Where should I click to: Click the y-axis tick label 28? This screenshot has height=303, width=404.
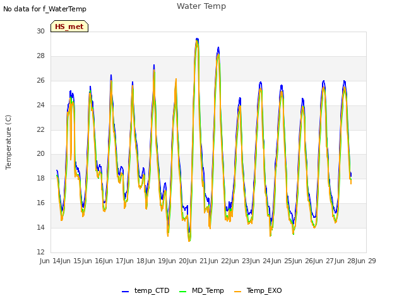40,56
